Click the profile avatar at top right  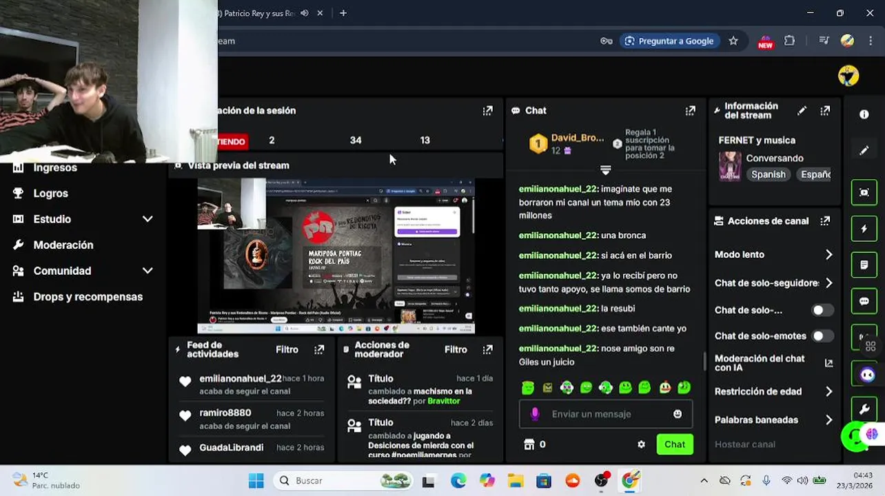848,76
